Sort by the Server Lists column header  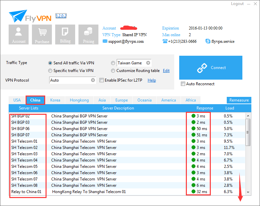point(29,108)
